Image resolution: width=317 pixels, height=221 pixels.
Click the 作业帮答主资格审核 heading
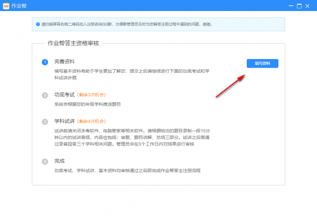[x=73, y=43]
